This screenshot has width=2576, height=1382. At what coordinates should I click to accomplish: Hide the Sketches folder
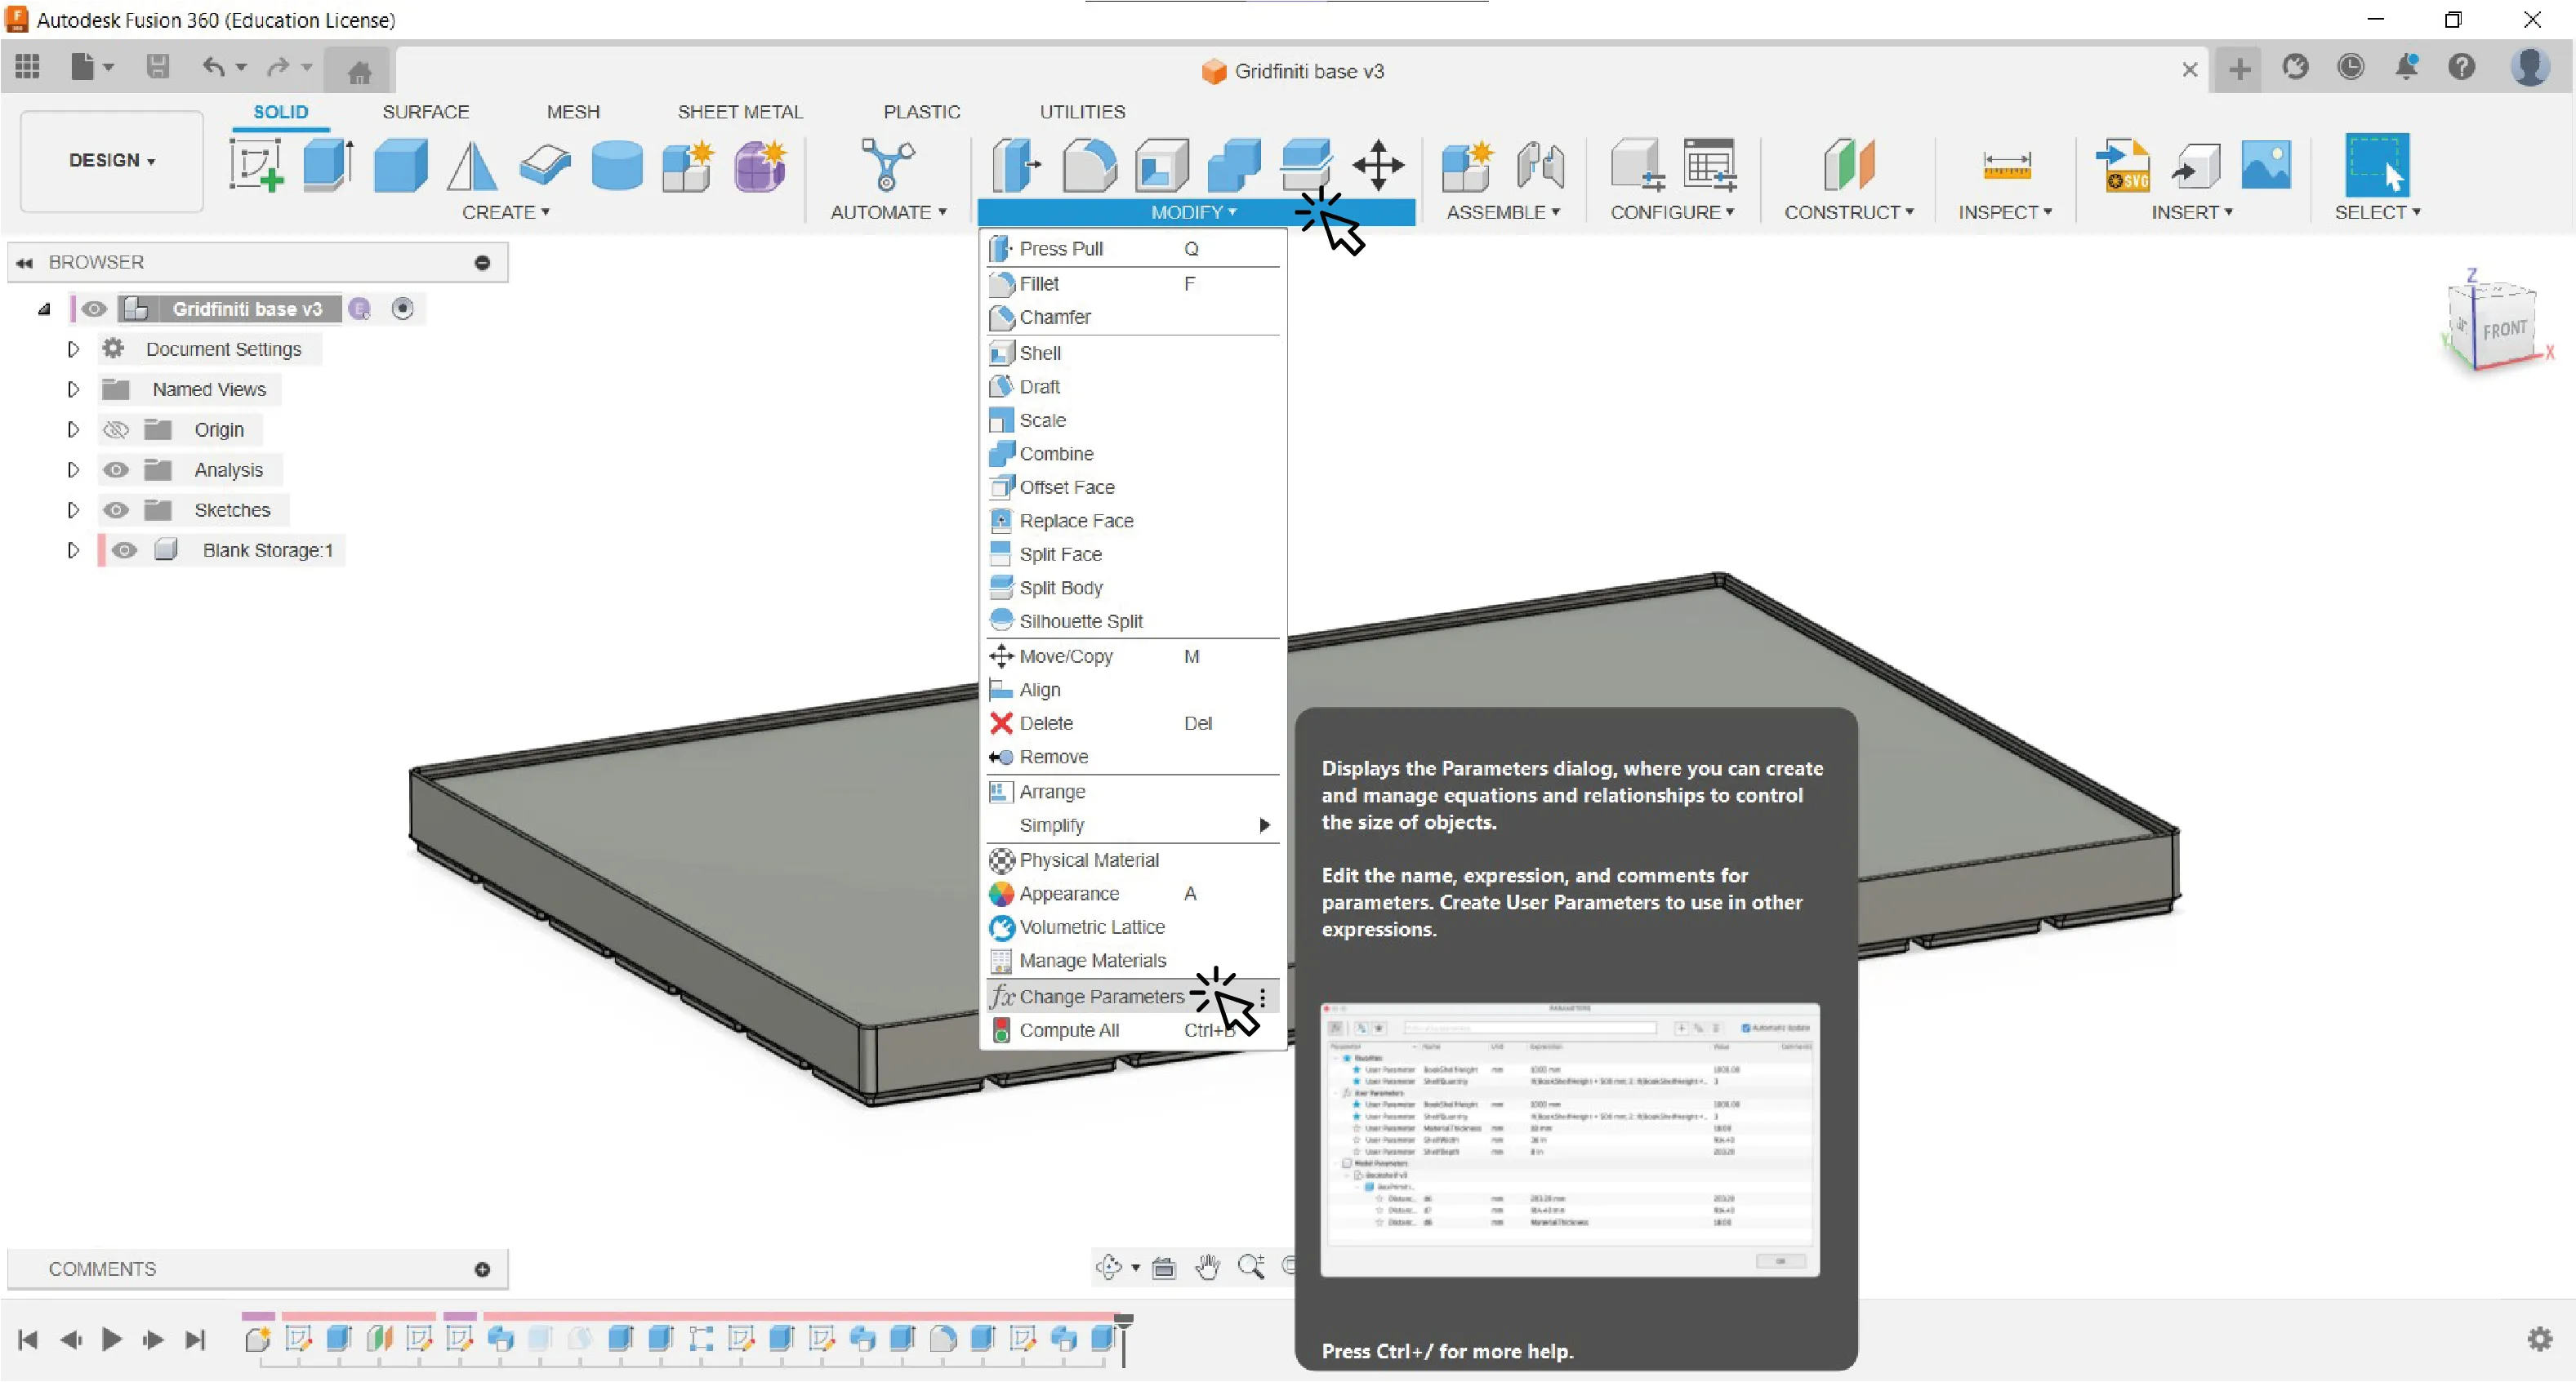pos(116,509)
